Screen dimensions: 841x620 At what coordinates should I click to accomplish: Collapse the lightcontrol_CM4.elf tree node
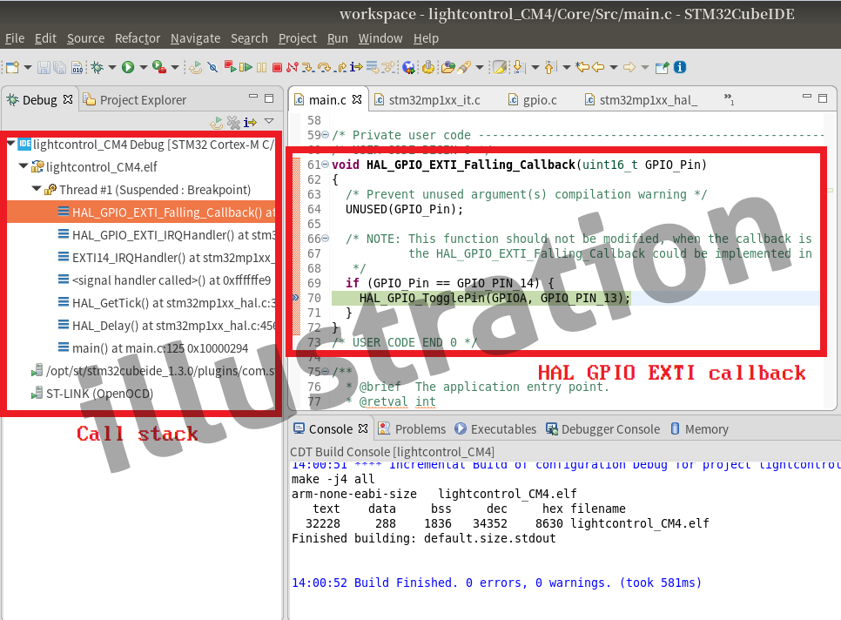coord(23,165)
